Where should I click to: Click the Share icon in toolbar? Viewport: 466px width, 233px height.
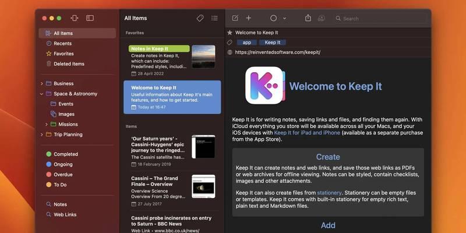[308, 18]
